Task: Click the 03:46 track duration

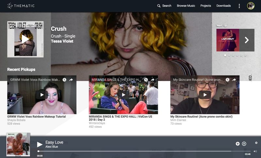Action: pos(248,154)
